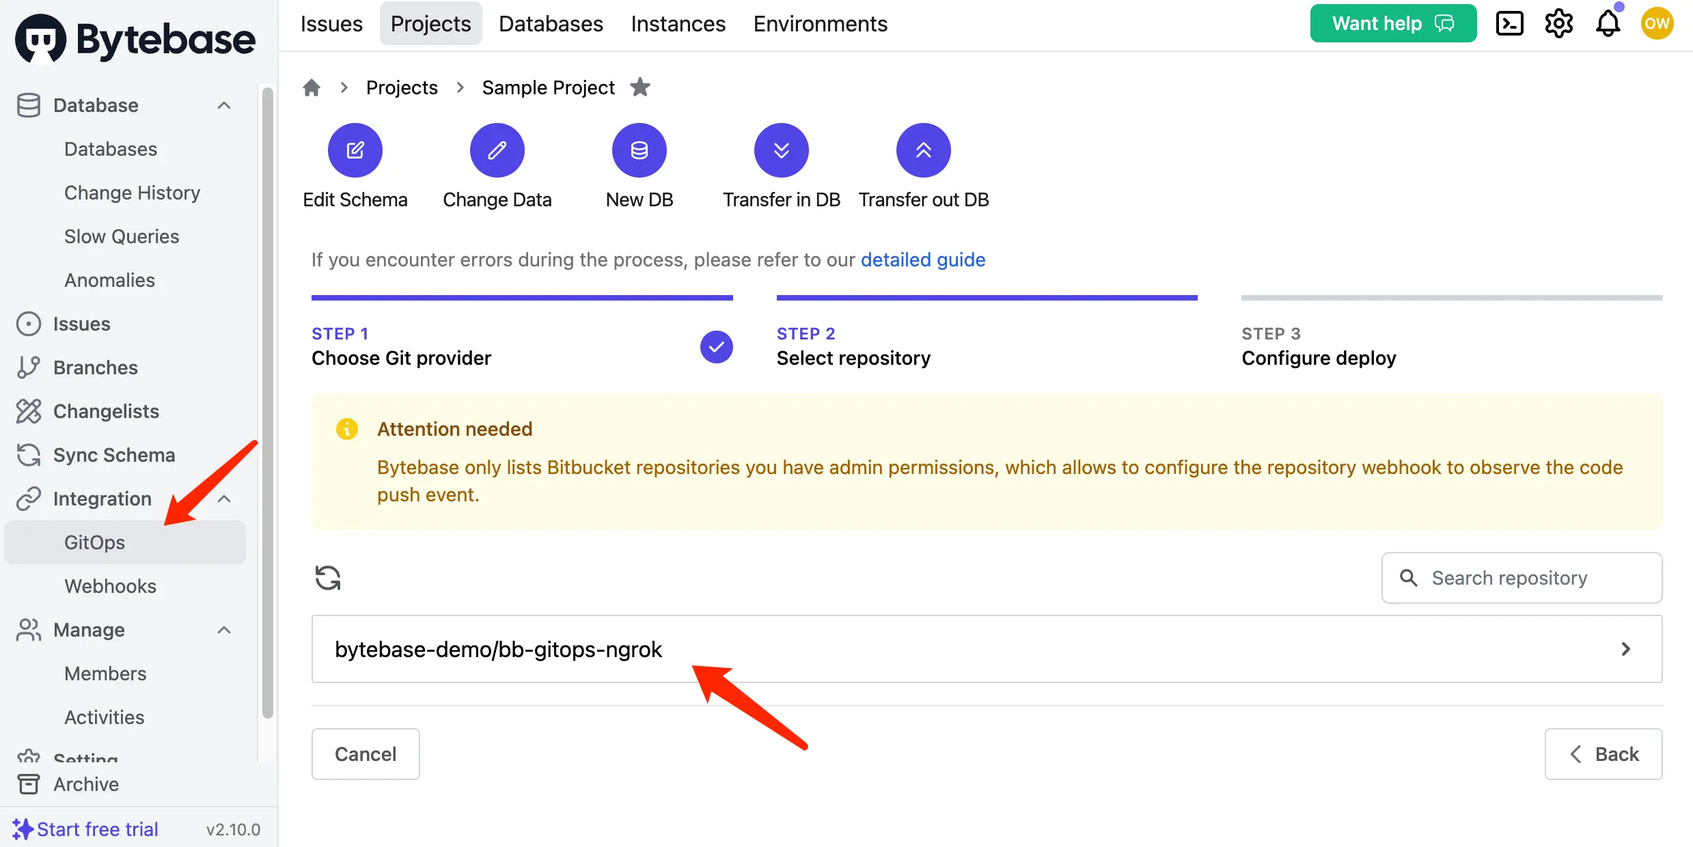Refresh the repository list
Viewport: 1693px width, 847px height.
(x=328, y=578)
